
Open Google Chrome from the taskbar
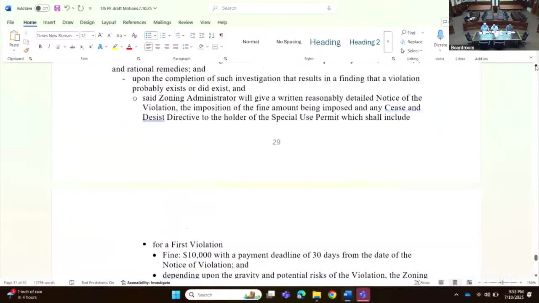point(332,295)
